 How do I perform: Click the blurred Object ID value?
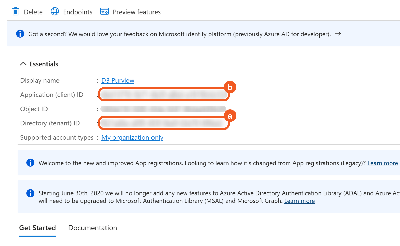[x=163, y=109]
